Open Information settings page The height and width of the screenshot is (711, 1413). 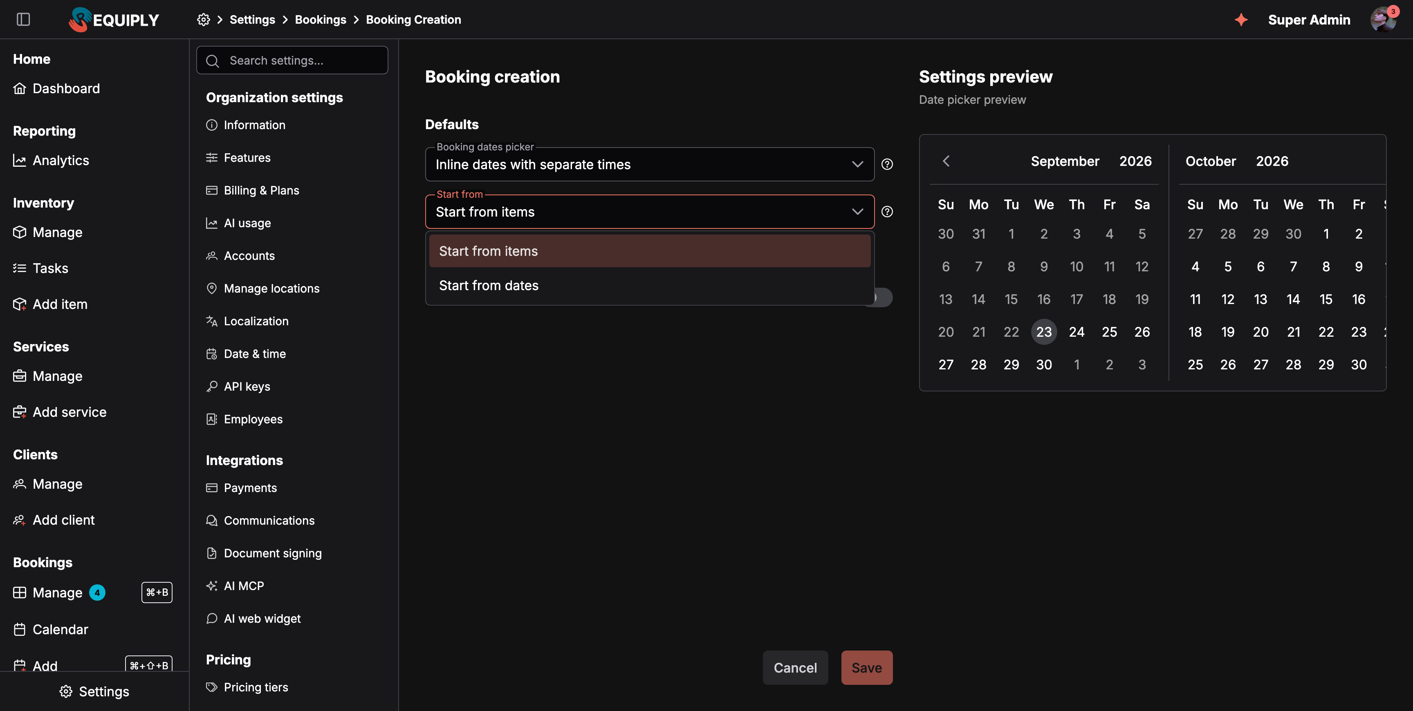pos(246,125)
